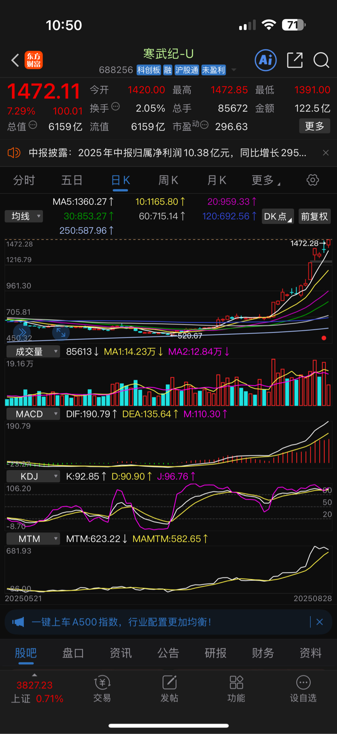Open the 公告 tab

(168, 653)
